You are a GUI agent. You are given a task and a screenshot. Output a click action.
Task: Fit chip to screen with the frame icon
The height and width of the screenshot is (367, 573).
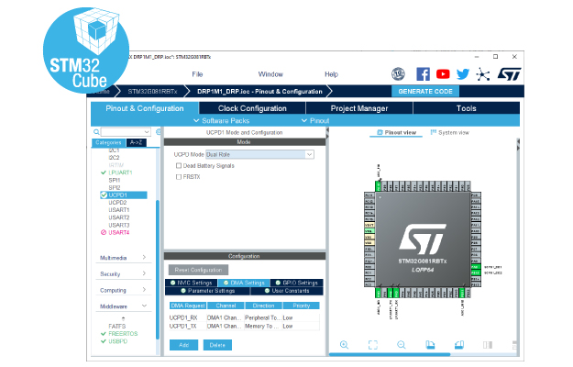tap(373, 345)
